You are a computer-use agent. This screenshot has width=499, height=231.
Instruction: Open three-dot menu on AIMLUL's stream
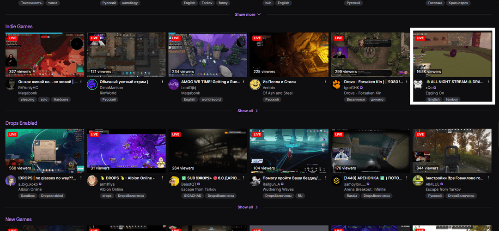click(488, 178)
